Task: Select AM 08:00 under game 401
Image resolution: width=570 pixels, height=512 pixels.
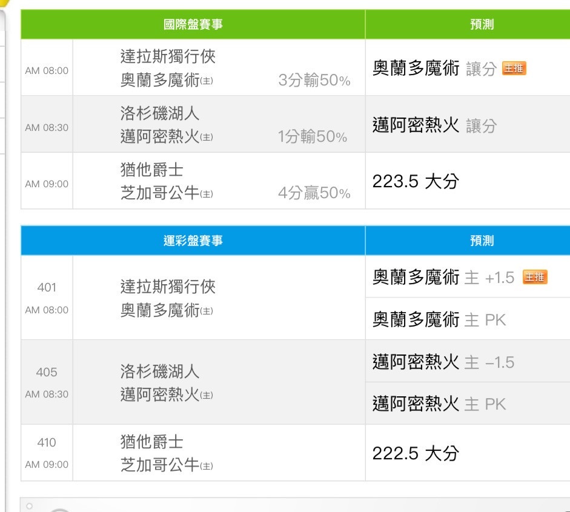Action: (x=47, y=310)
